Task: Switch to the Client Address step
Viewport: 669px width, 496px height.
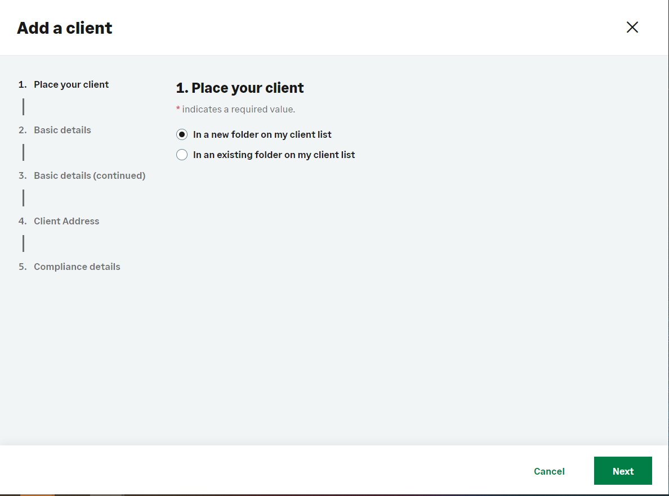Action: tap(66, 221)
